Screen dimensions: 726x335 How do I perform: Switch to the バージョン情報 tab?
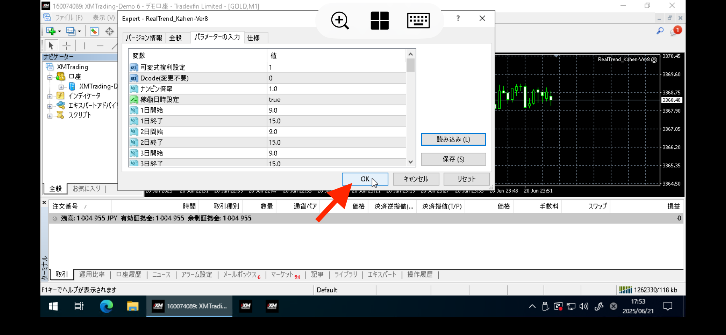click(144, 38)
